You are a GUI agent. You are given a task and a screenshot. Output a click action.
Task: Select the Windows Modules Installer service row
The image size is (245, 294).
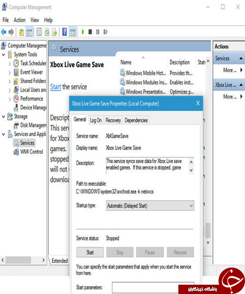(157, 82)
